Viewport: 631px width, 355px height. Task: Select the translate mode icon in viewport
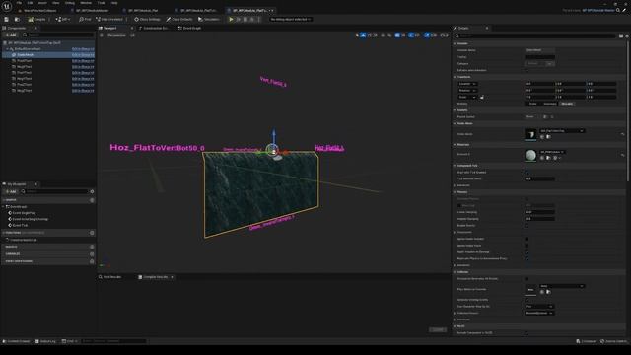[x=363, y=35]
